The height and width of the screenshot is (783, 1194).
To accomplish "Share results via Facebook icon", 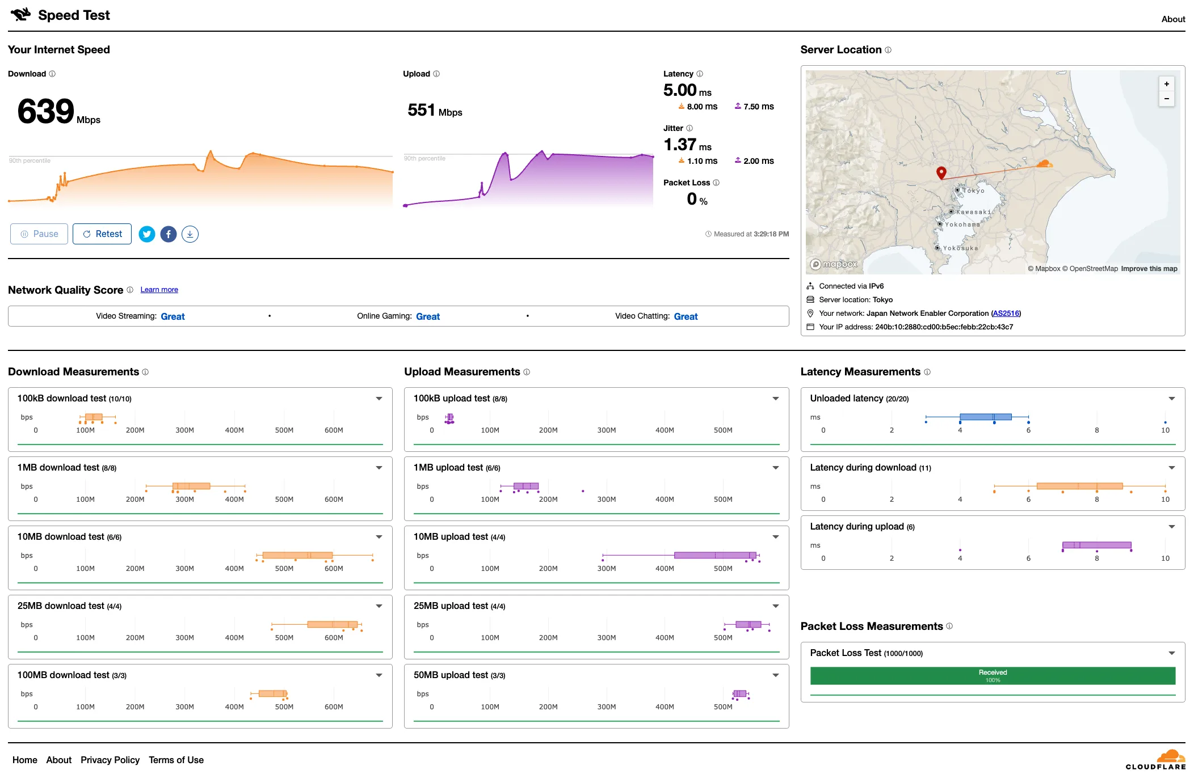I will pos(169,234).
